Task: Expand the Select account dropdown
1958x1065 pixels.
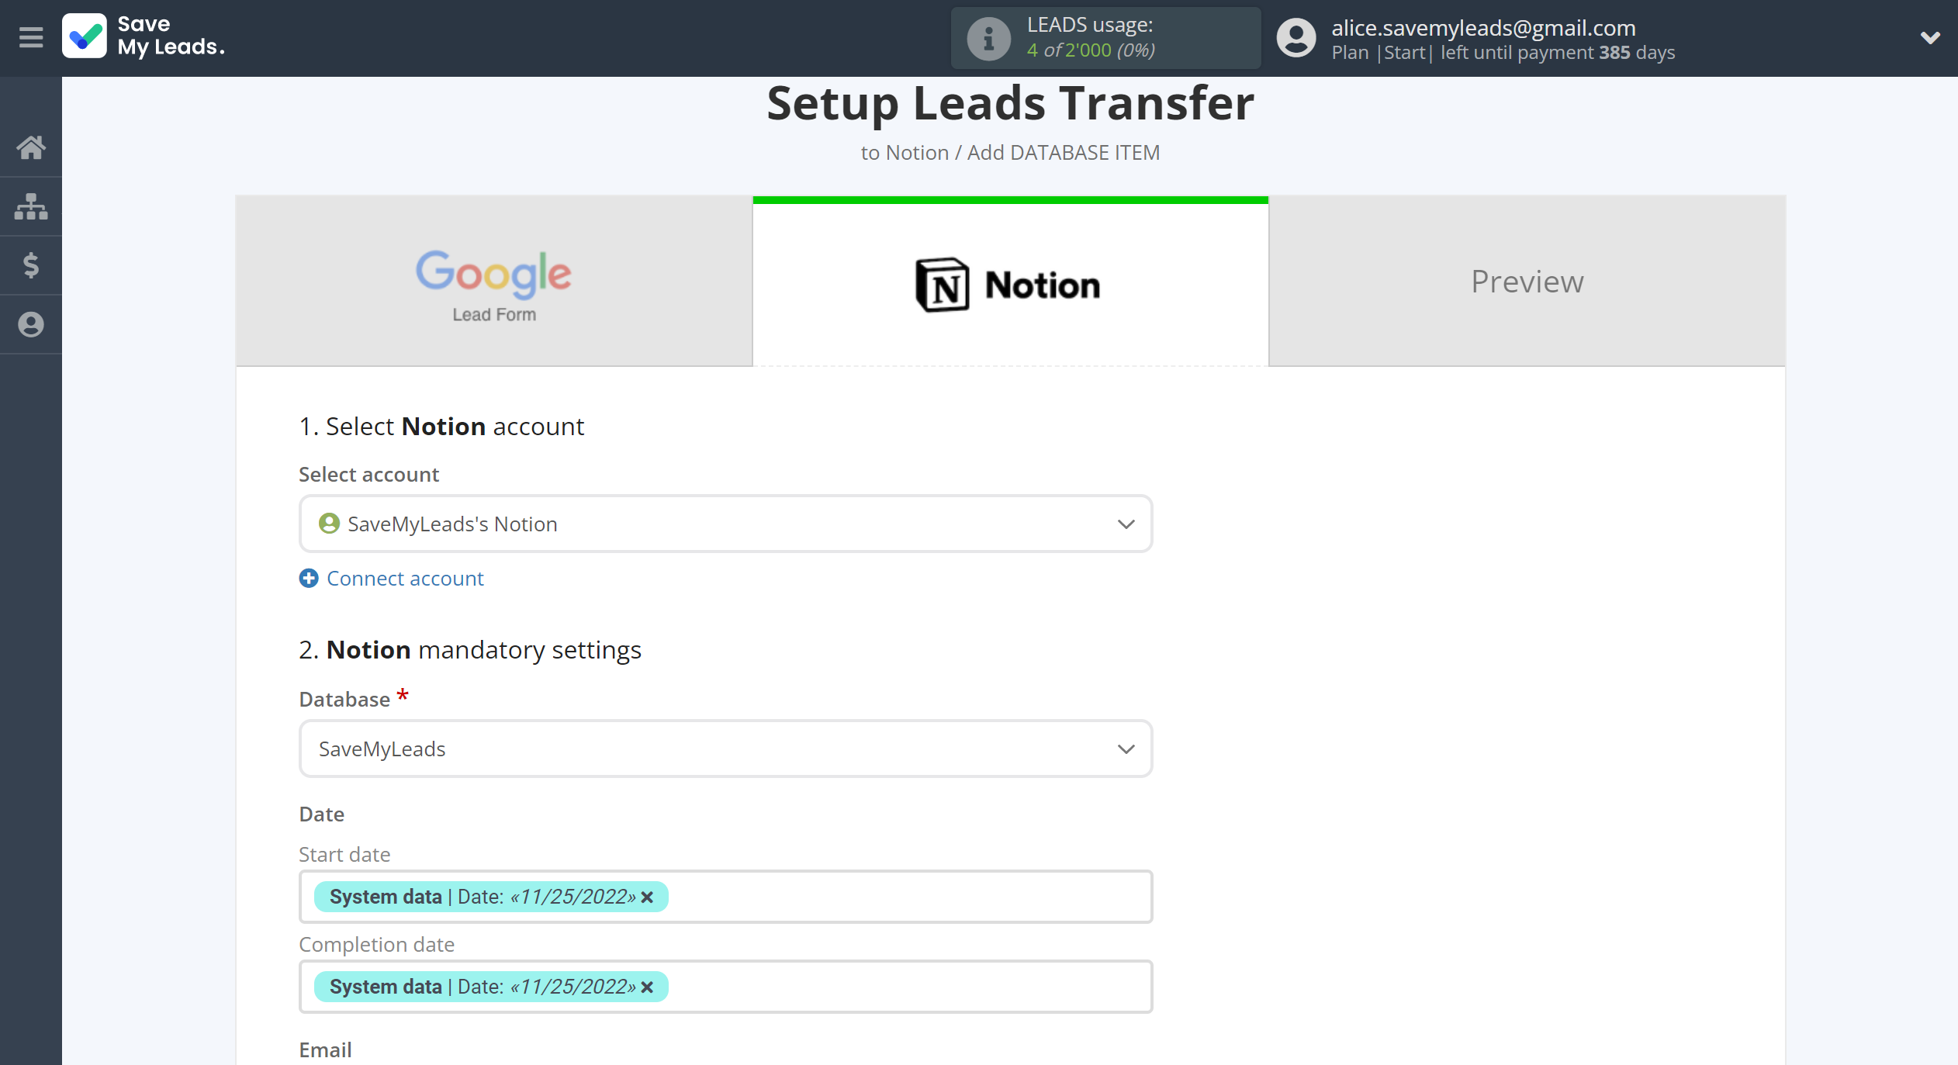Action: 1124,524
